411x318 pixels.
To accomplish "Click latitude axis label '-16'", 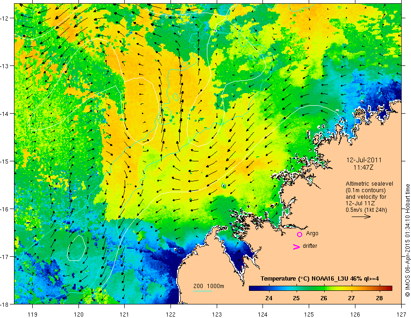I will 5,209.
